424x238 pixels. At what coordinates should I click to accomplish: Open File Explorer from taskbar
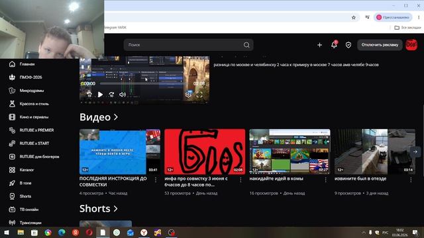[21, 232]
